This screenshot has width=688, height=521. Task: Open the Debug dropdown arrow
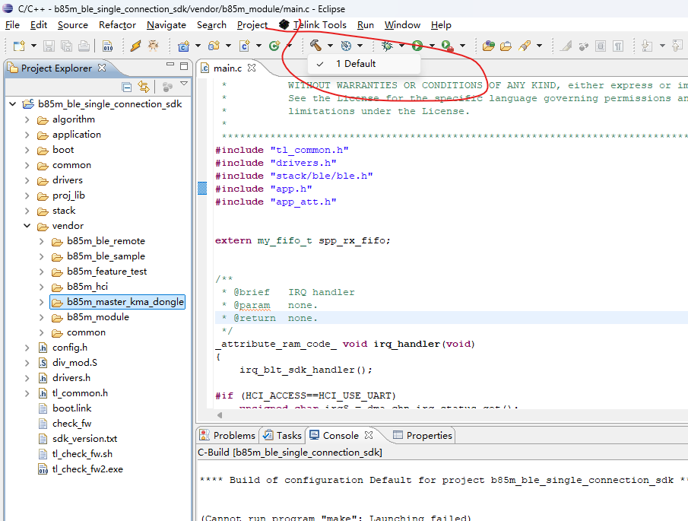tap(401, 46)
